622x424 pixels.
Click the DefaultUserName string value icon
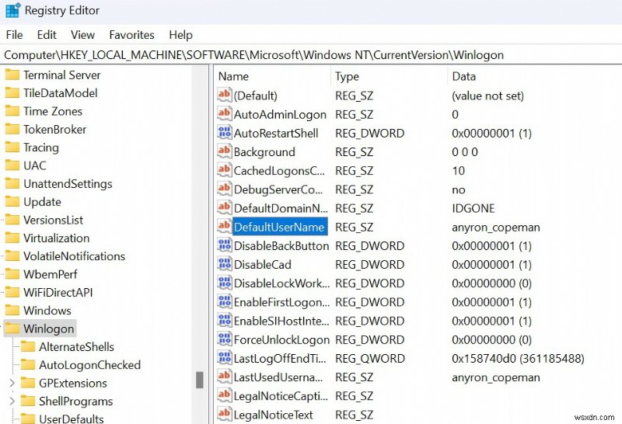pos(225,226)
